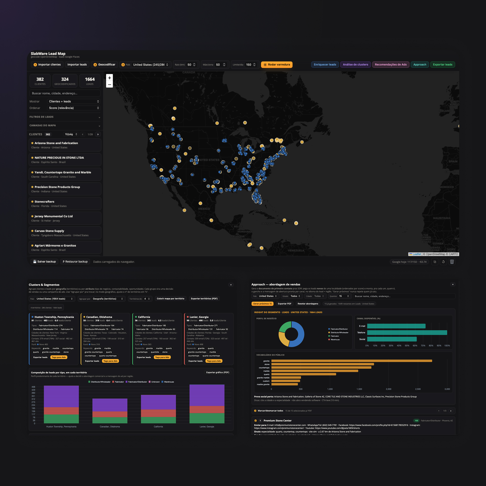Go to previous approach page arrow

point(439,411)
